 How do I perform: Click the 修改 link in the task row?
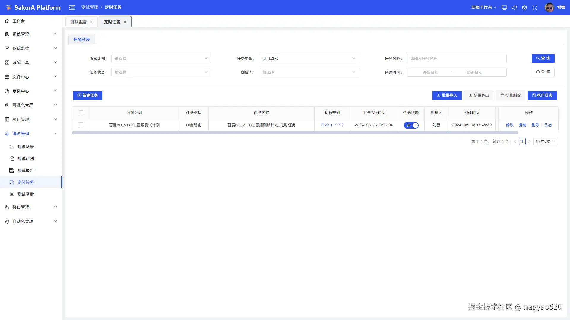(509, 125)
